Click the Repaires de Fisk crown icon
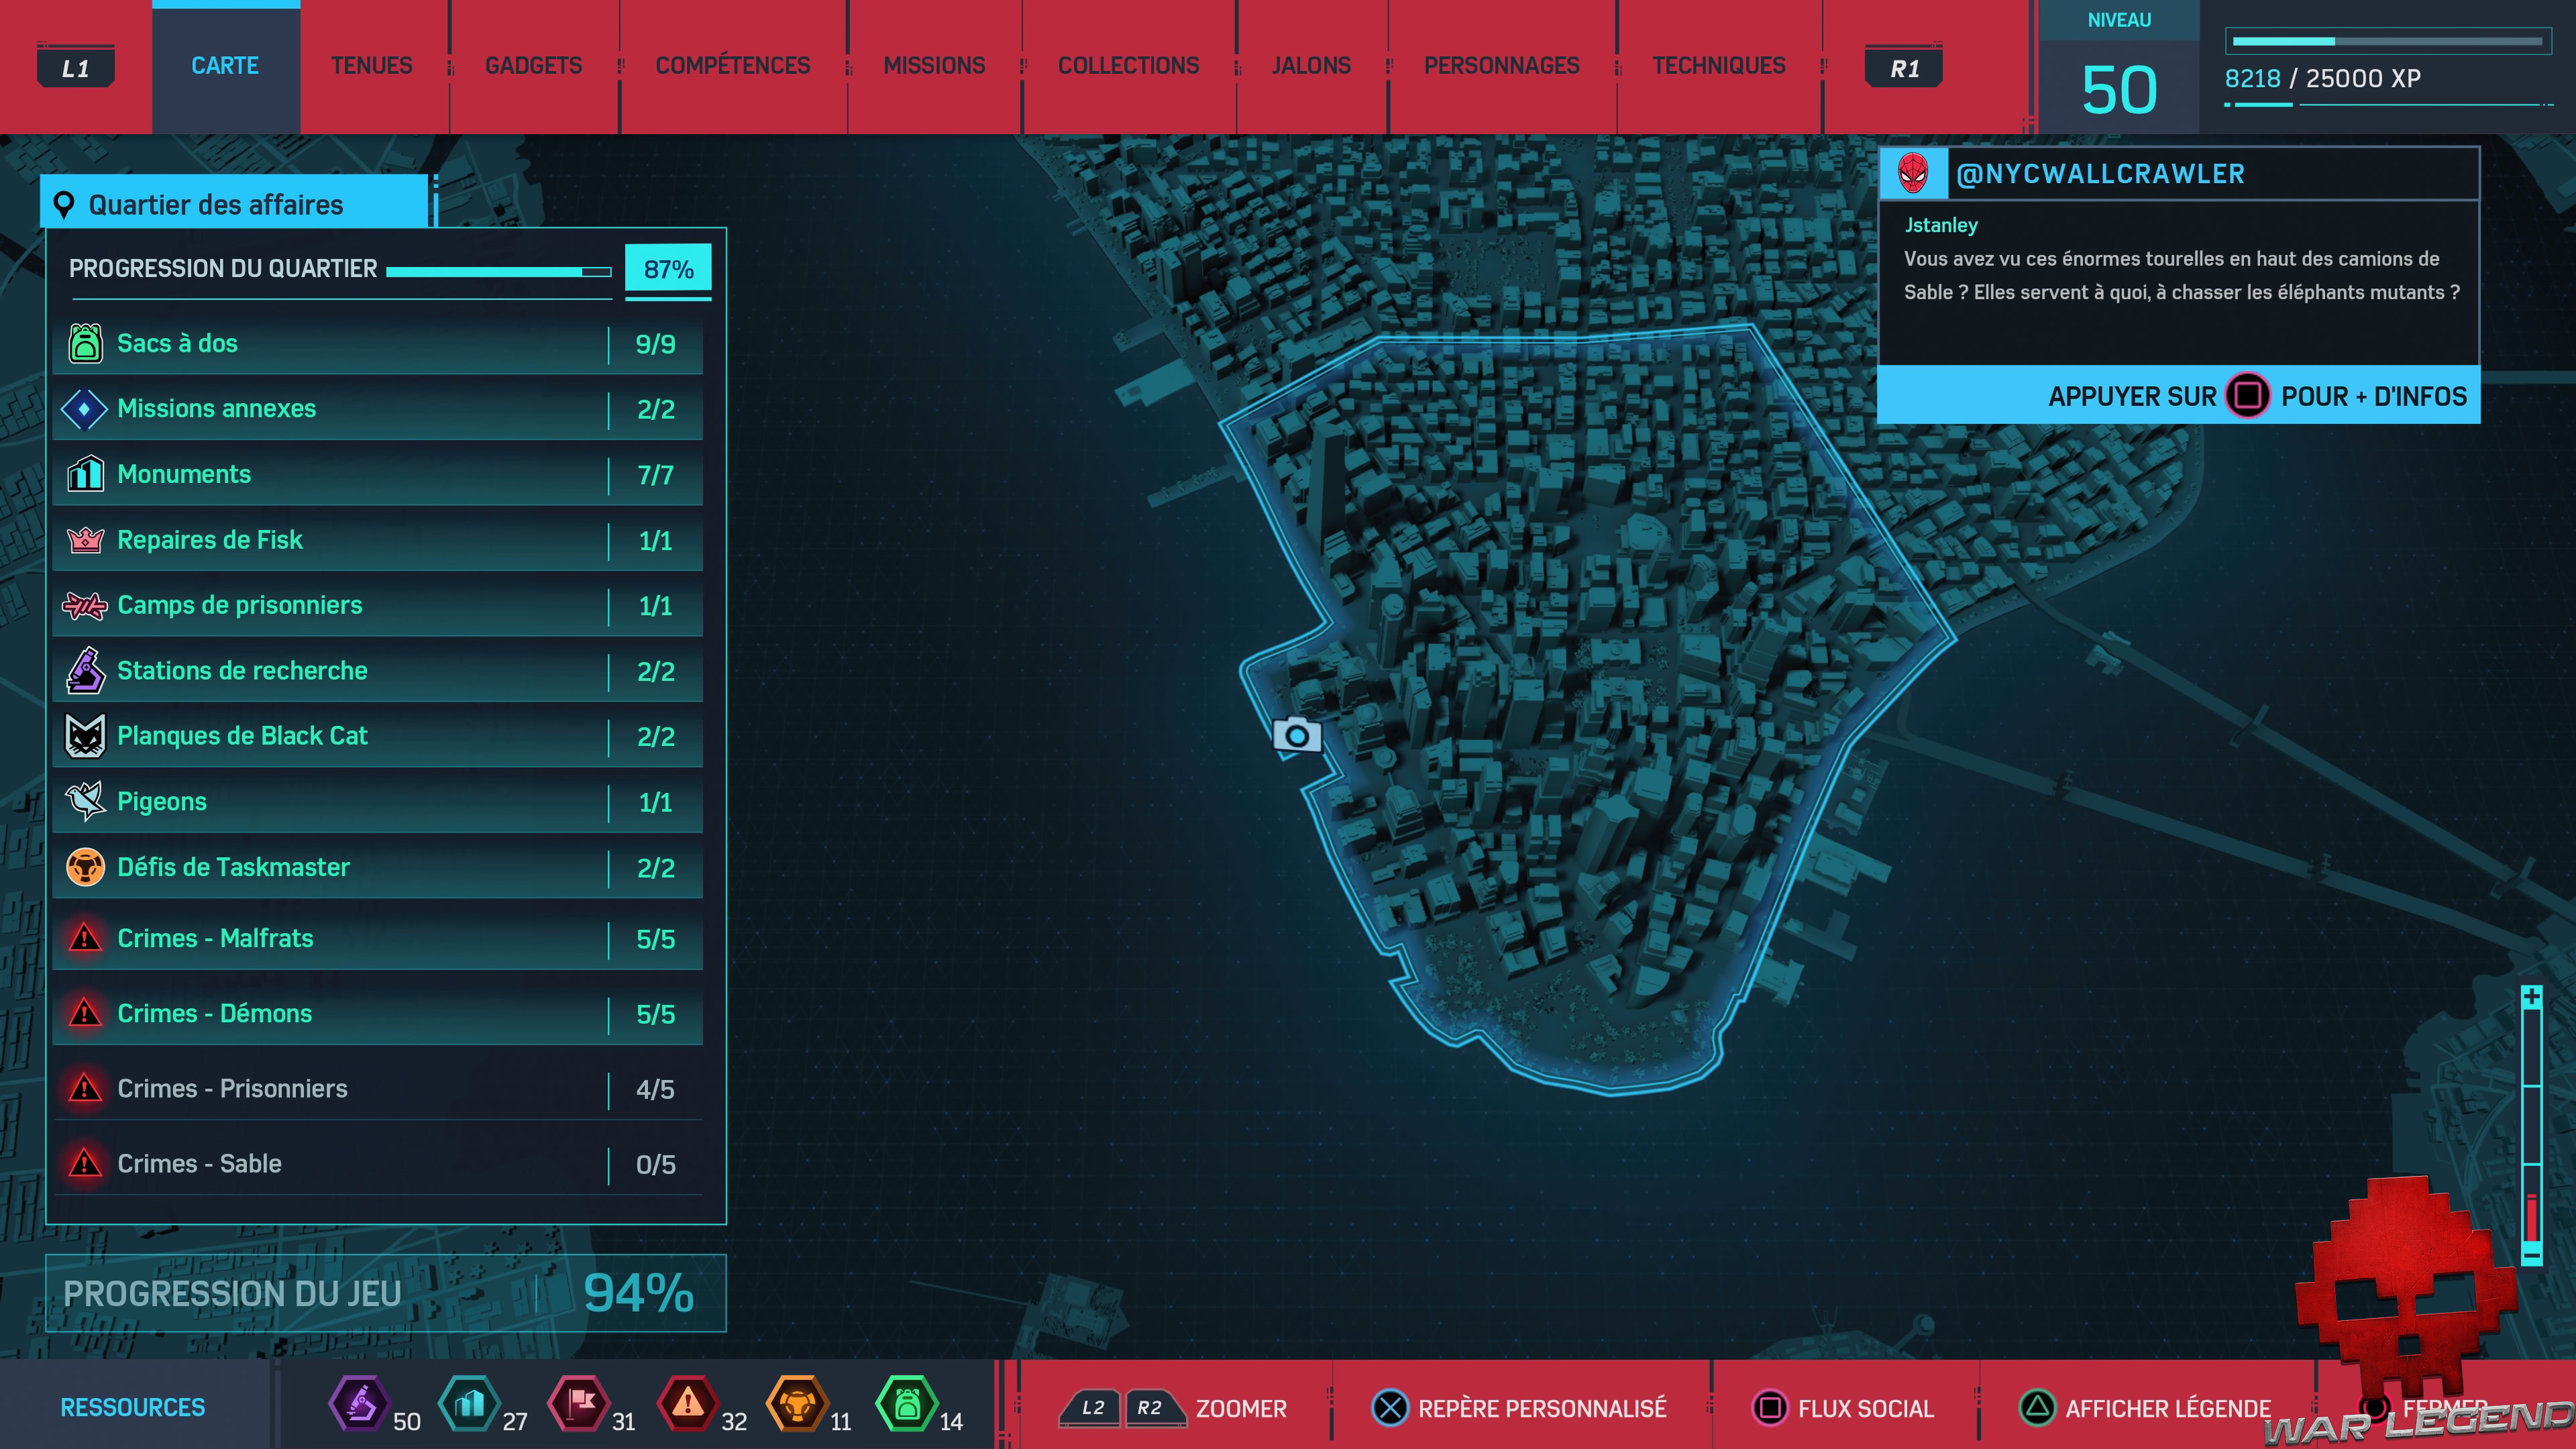Viewport: 2576px width, 1449px height. pyautogui.click(x=85, y=540)
